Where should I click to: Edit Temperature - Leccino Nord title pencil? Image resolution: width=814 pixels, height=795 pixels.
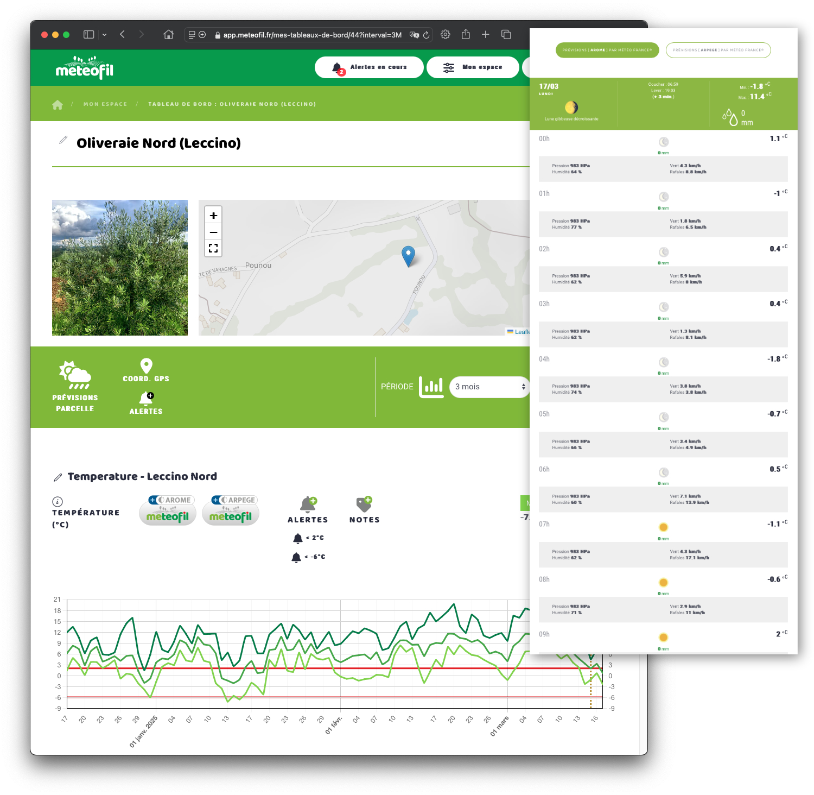58,477
